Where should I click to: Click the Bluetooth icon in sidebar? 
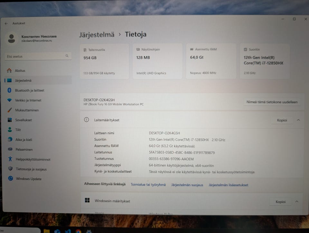coord(9,90)
